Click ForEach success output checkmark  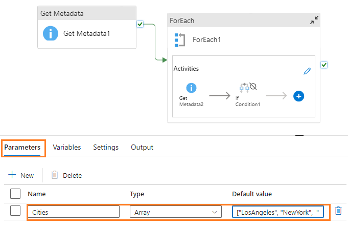[324, 65]
